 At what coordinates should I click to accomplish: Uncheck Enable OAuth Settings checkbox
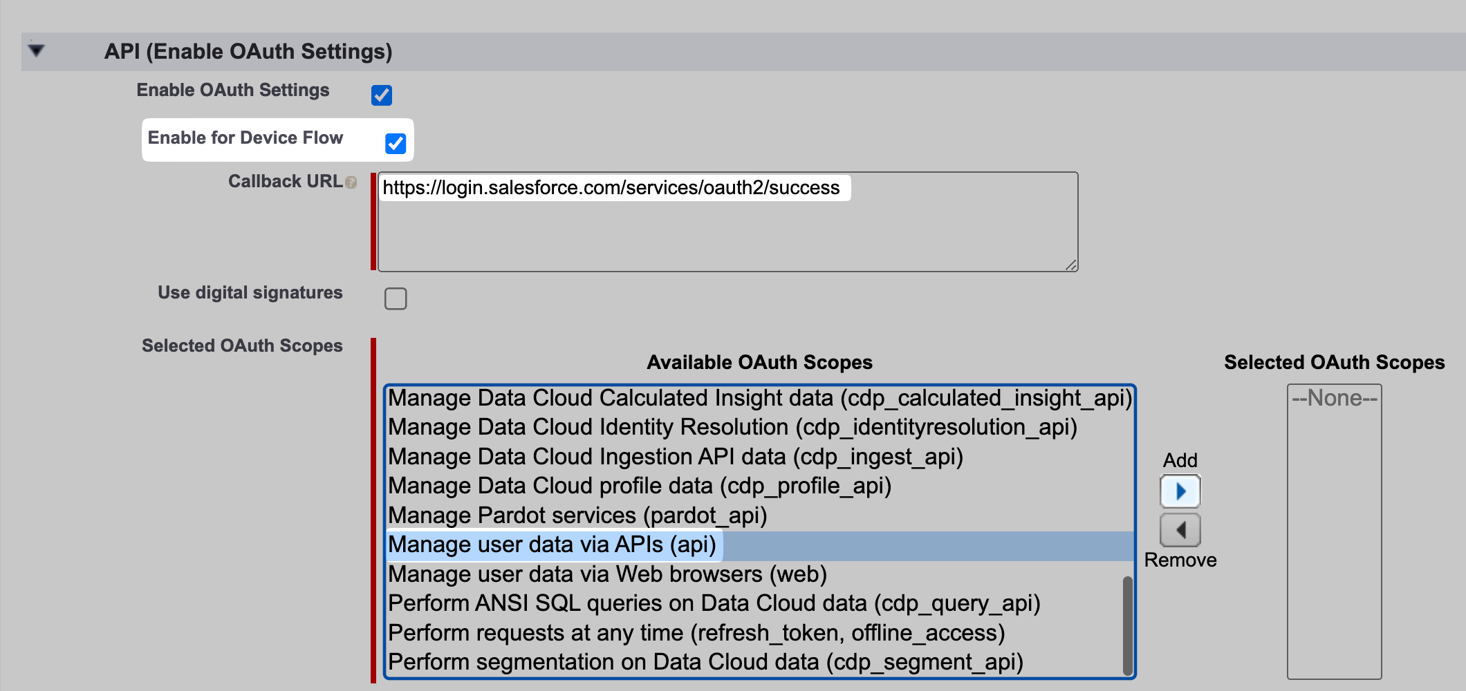382,95
